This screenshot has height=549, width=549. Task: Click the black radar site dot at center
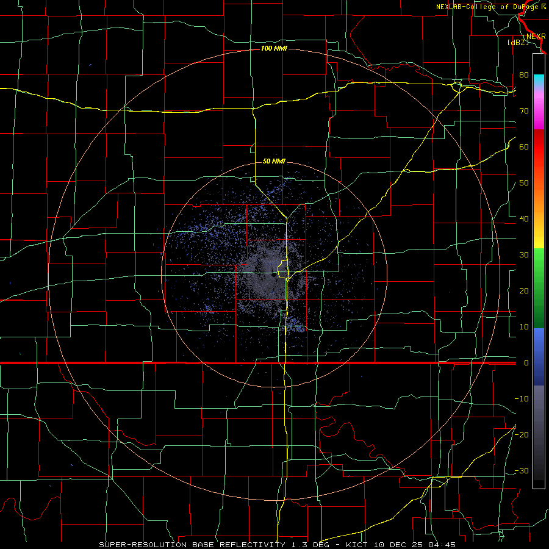tap(273, 275)
